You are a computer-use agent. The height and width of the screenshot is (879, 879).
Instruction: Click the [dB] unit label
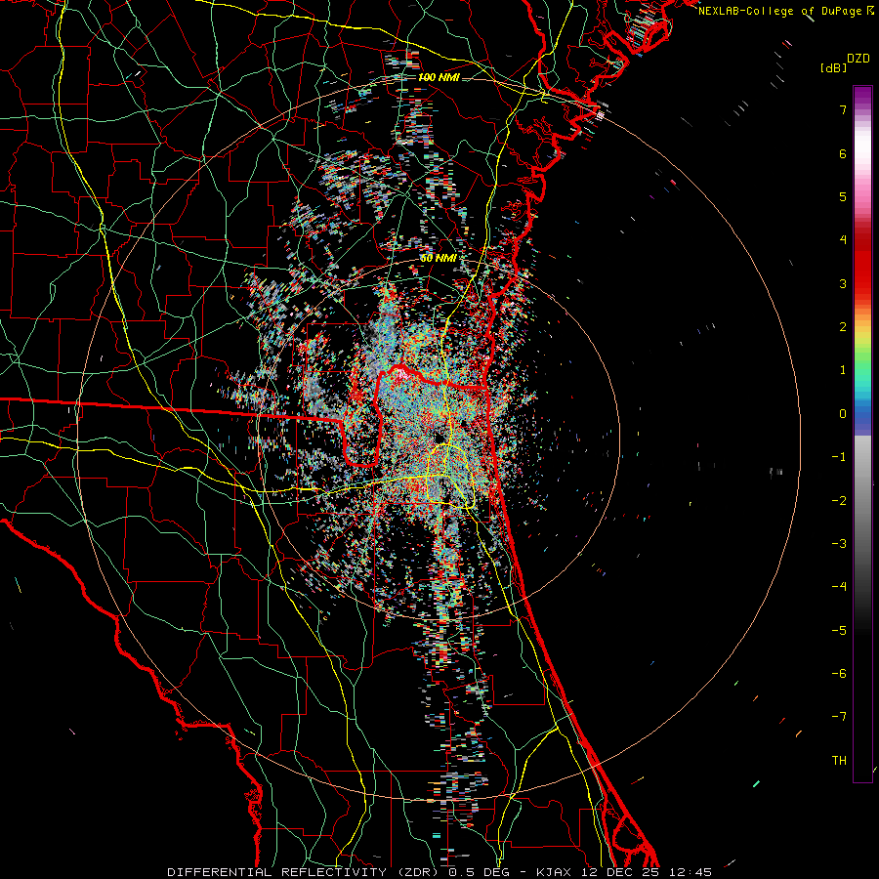coord(834,68)
